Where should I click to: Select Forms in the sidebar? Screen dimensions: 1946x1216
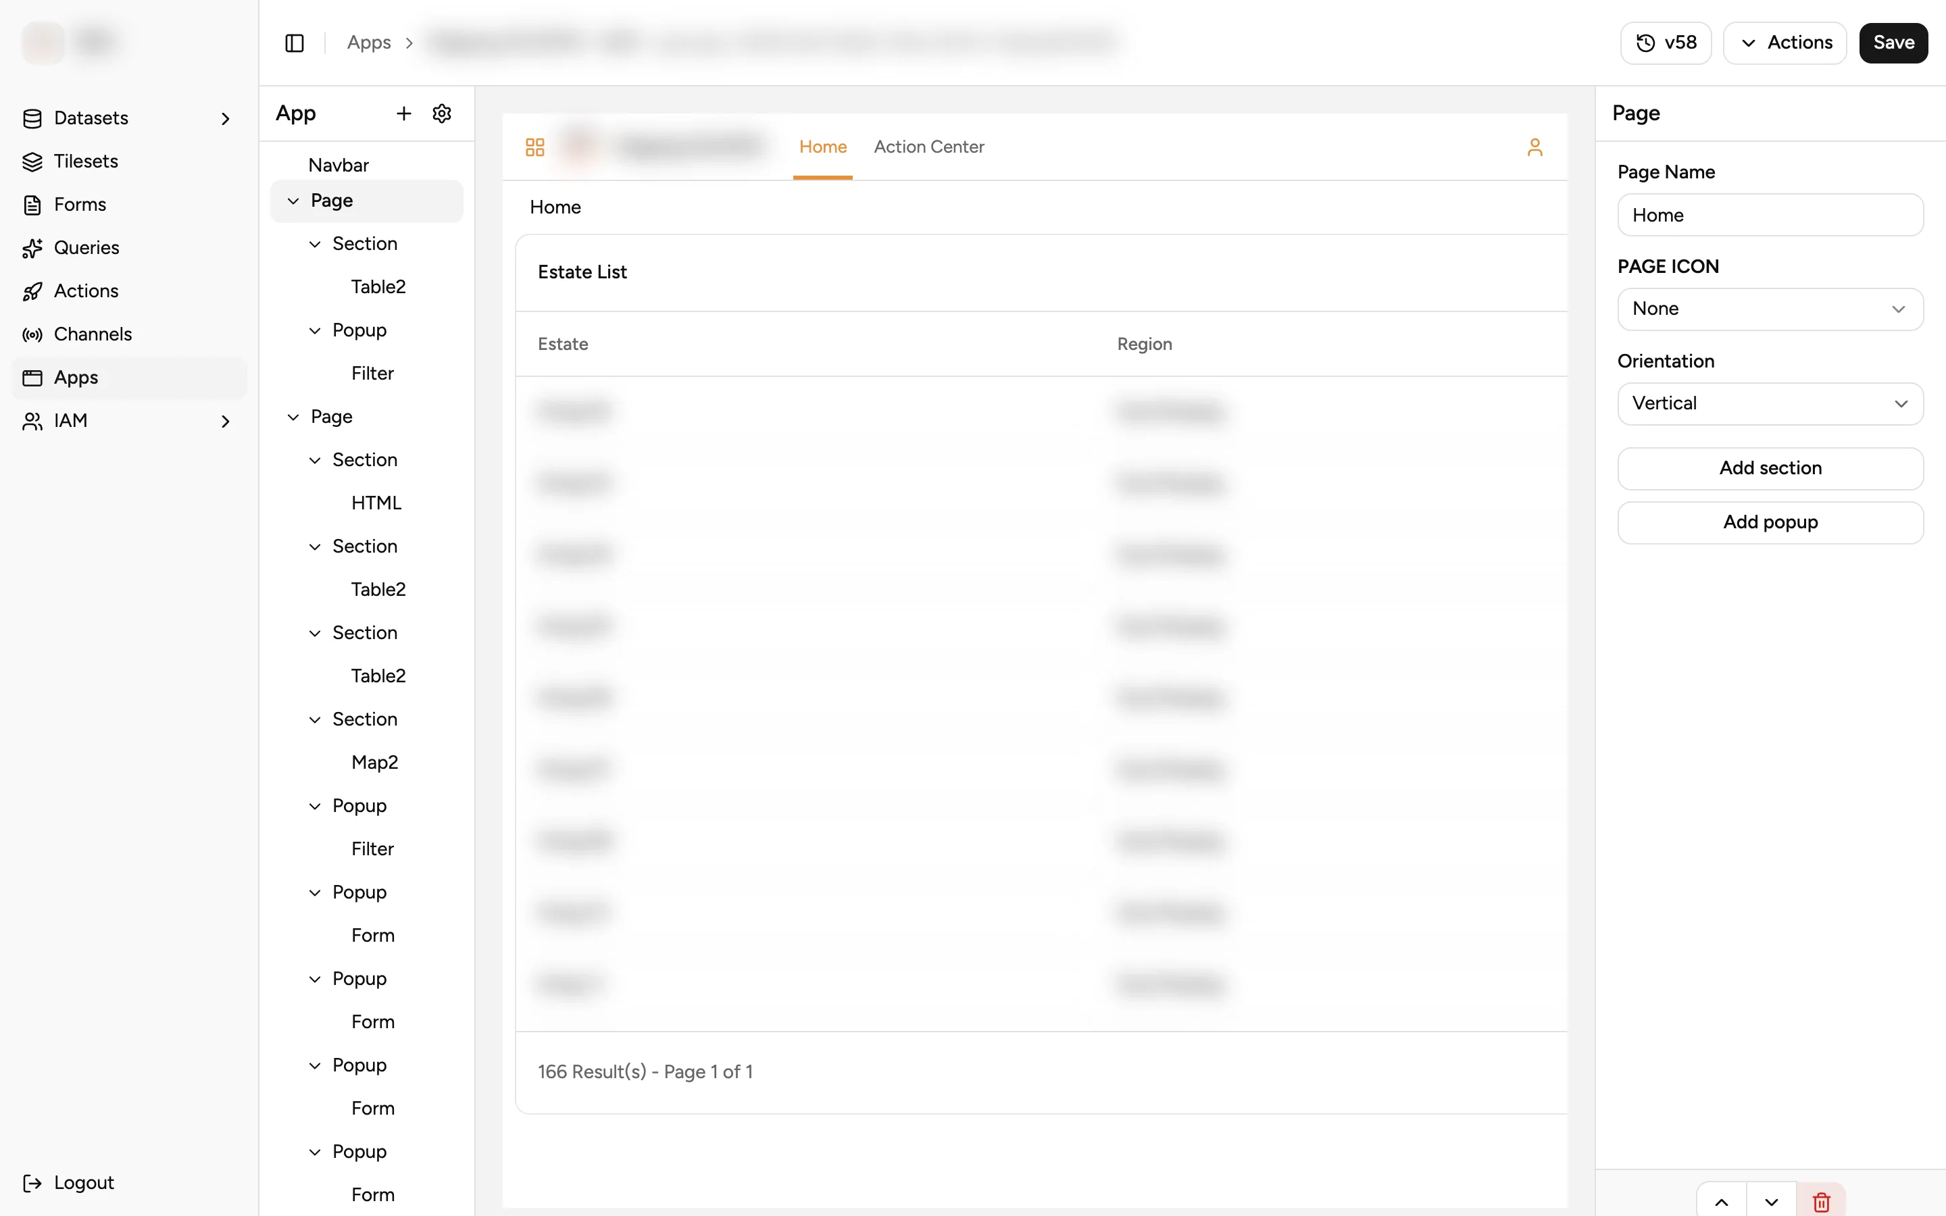click(130, 205)
